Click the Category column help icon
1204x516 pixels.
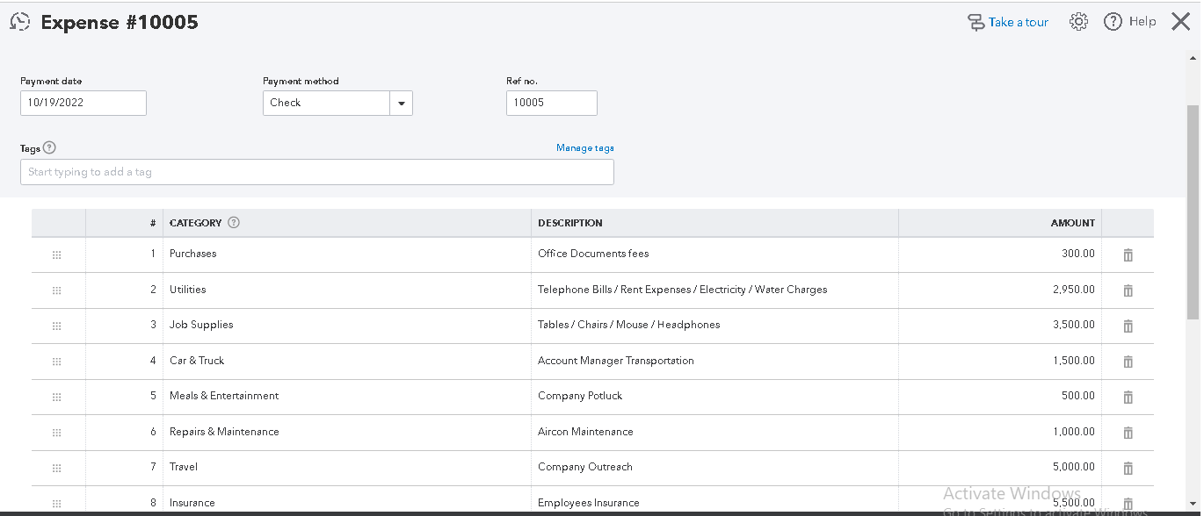click(234, 223)
